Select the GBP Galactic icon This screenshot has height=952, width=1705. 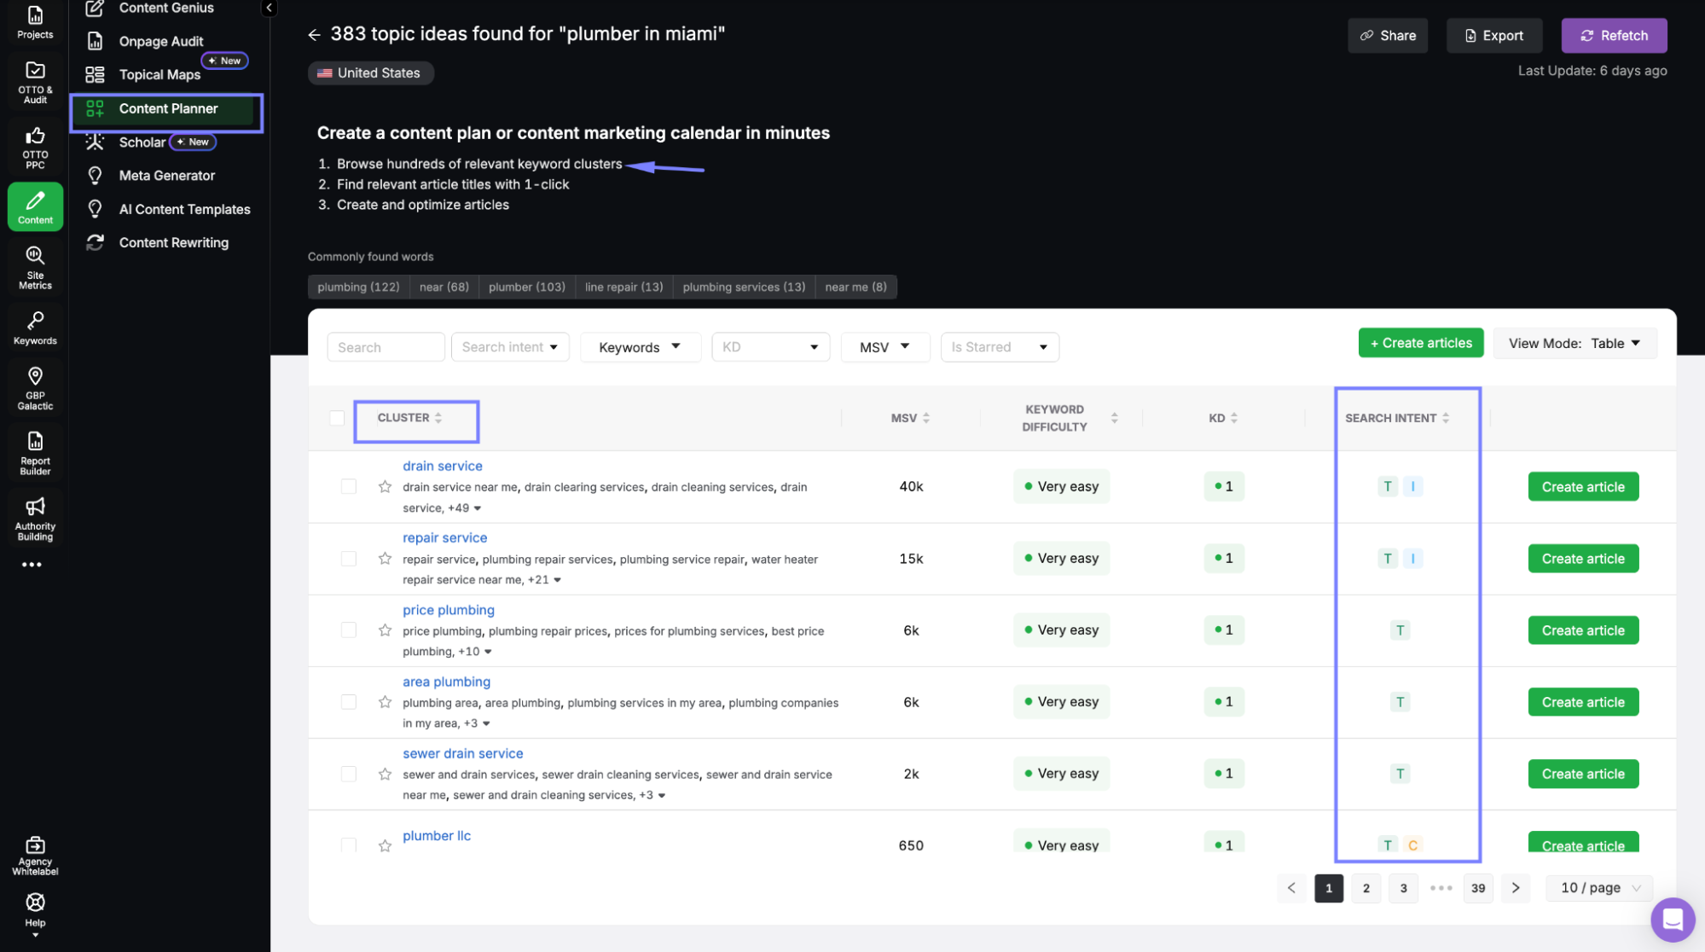(35, 386)
